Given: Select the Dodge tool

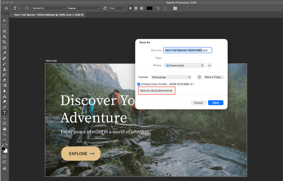Looking at the screenshot, I should pos(4,102).
